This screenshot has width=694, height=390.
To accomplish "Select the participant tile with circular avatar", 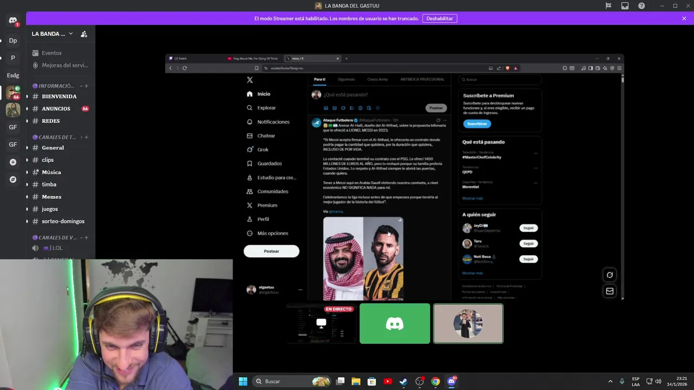I will click(468, 323).
